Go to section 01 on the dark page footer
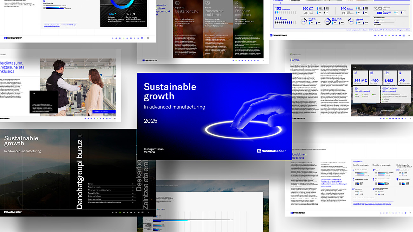Screen dimensions: 413x232 click(112, 212)
